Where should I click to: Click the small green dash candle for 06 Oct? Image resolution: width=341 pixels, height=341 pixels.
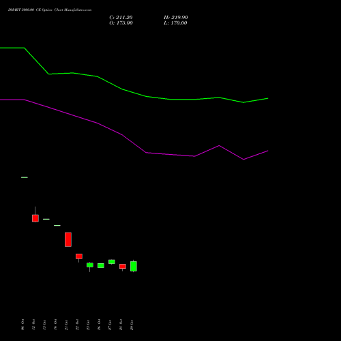25,177
